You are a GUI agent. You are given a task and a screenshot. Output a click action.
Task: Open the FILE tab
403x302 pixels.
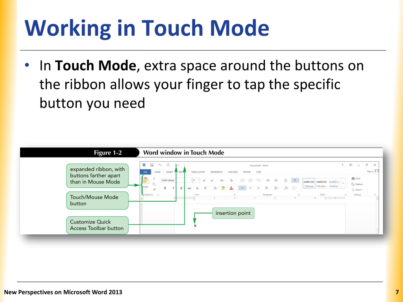point(146,172)
